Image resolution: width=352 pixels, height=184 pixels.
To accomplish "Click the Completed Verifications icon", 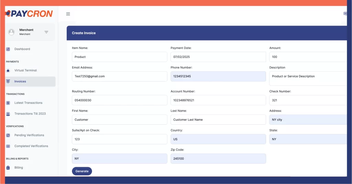I will (x=8, y=146).
